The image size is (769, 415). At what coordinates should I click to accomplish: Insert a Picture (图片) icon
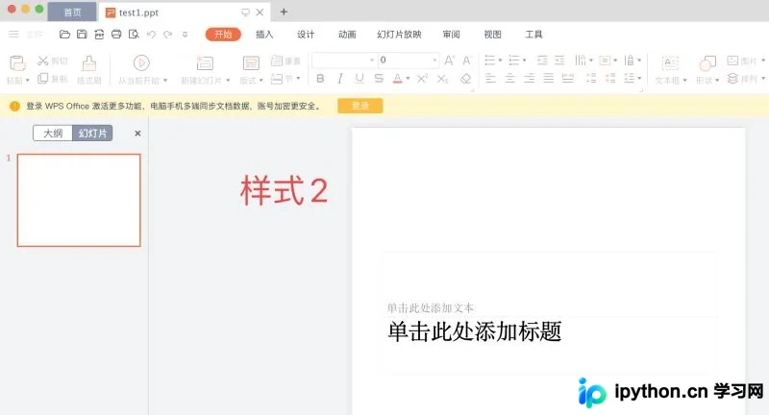click(x=732, y=61)
